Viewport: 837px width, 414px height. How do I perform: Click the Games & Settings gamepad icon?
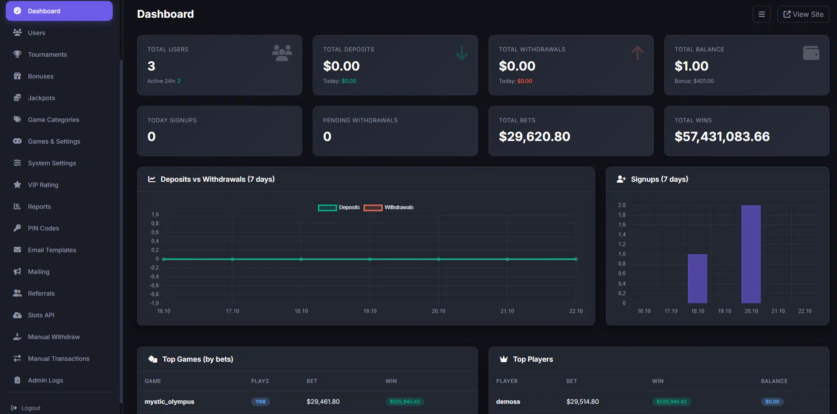17,141
